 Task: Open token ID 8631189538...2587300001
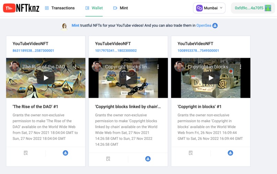tap(33, 51)
